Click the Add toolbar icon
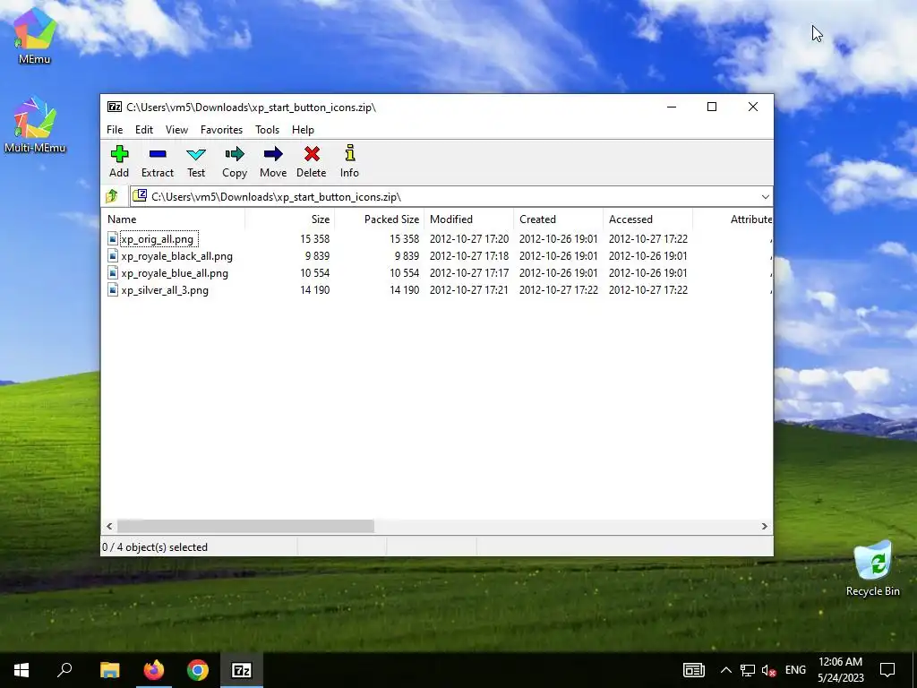Screen dimensions: 917x688 tap(119, 154)
